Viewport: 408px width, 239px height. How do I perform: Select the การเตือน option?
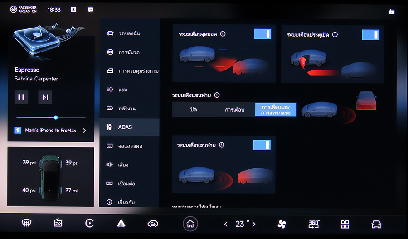235,110
